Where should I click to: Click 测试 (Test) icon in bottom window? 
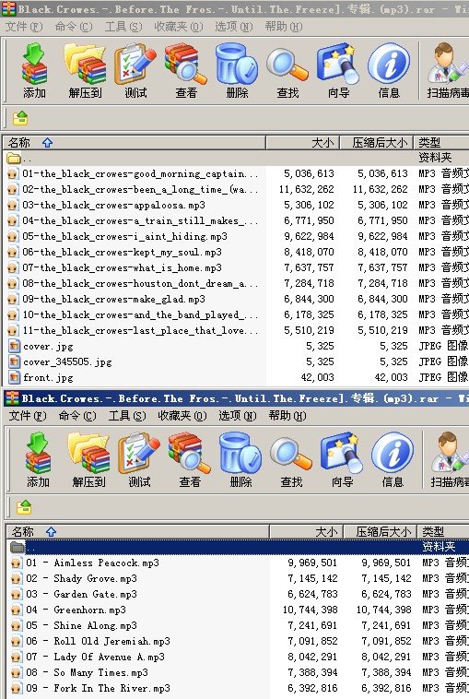point(139,459)
